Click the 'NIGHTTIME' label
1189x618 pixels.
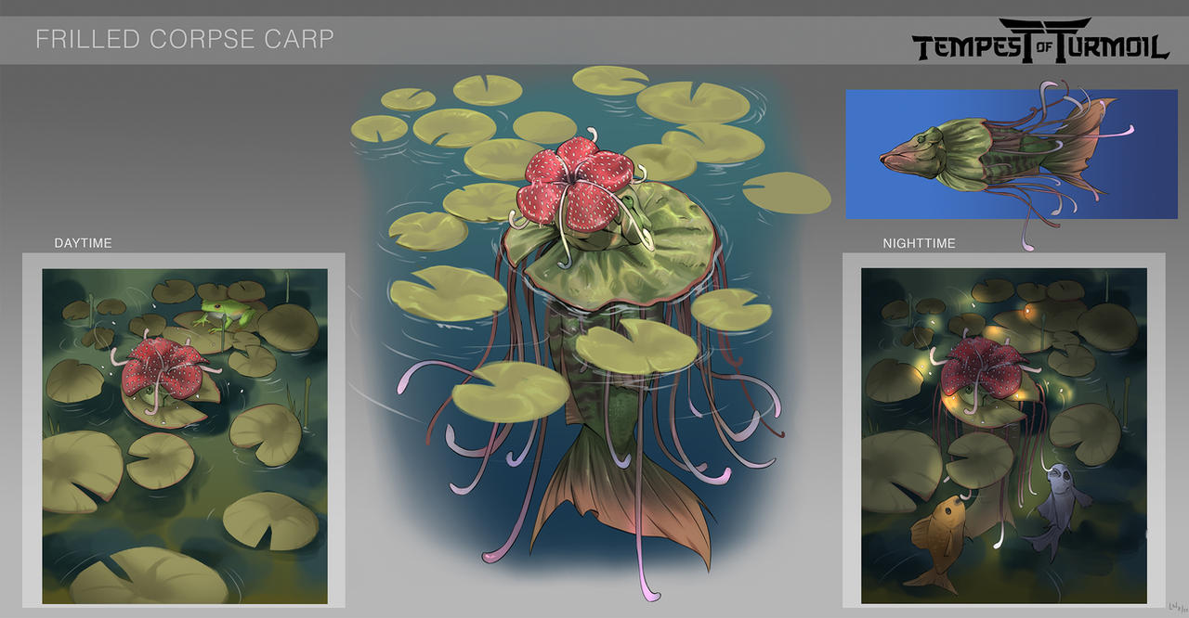[x=919, y=243]
